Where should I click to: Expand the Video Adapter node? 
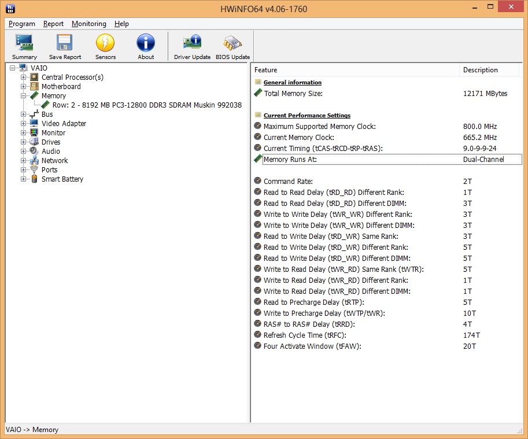[23, 124]
